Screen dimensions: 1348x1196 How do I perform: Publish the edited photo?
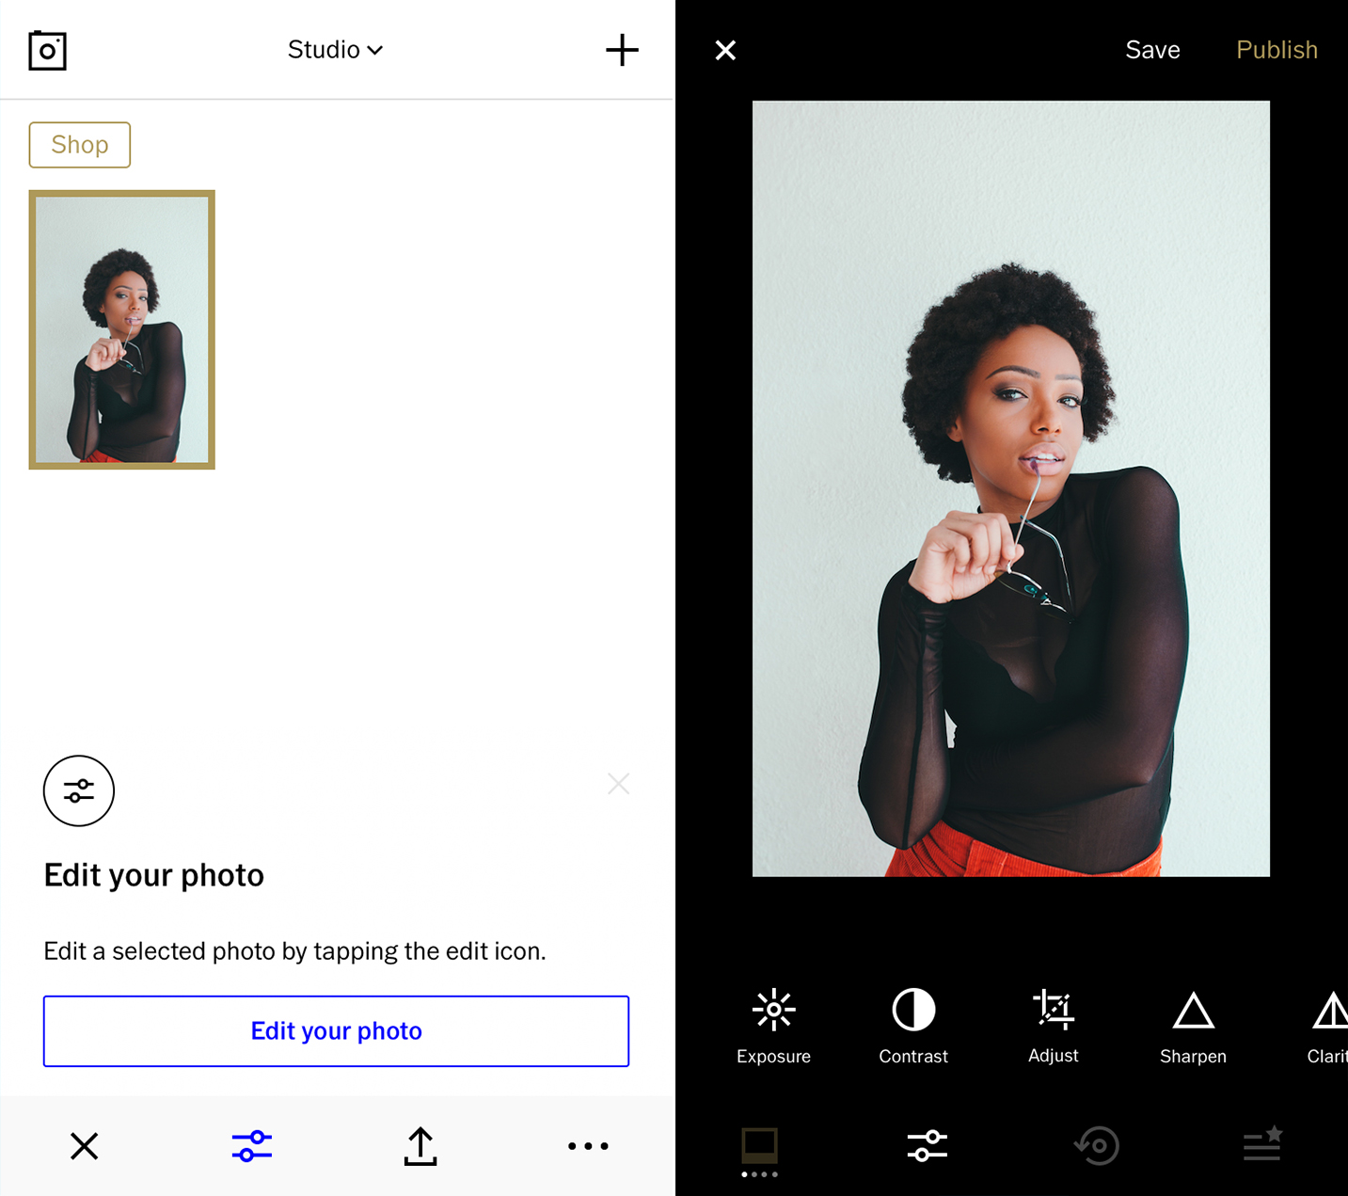[x=1277, y=50]
